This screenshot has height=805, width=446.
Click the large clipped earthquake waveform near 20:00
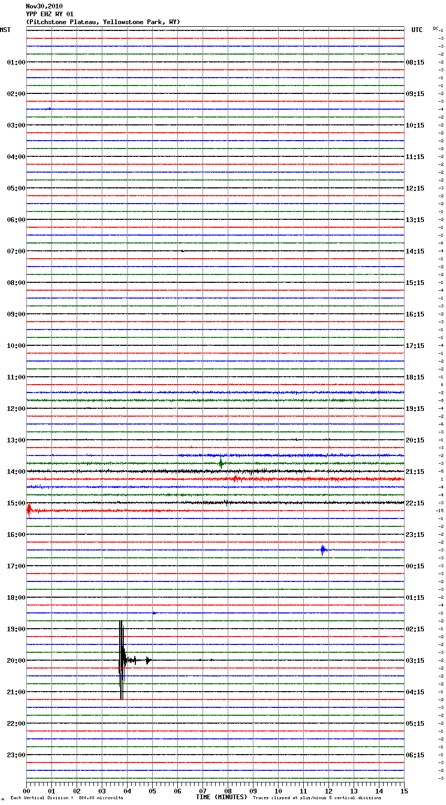point(122,660)
